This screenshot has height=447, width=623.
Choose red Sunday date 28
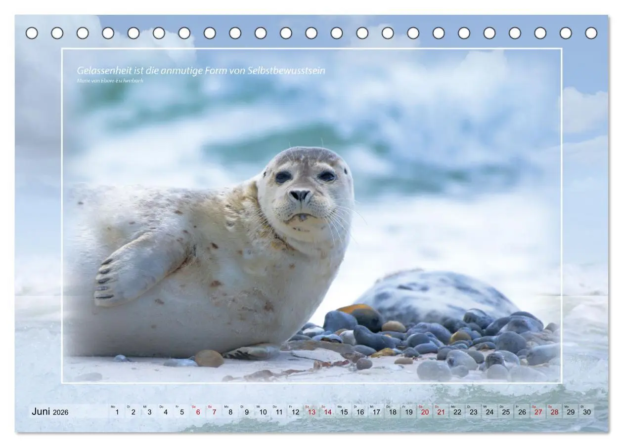[x=554, y=411]
